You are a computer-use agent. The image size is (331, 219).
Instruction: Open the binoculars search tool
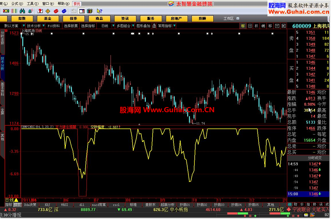(22, 11)
